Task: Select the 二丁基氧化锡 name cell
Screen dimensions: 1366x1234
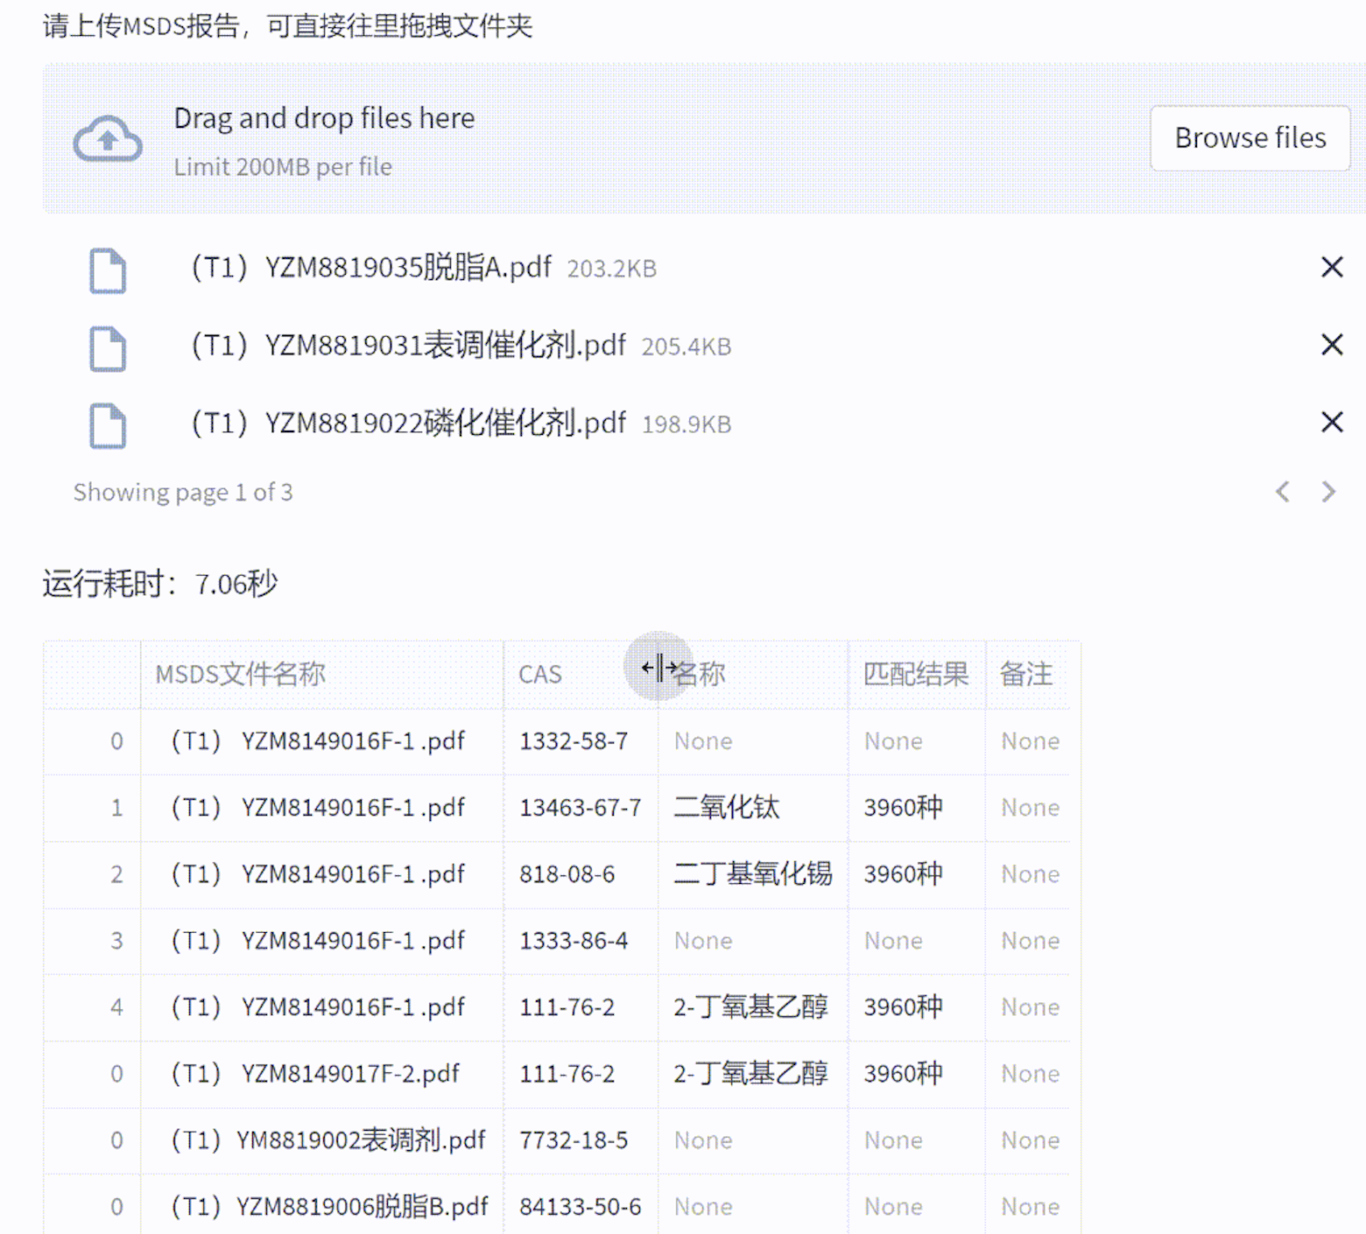Action: 752,874
